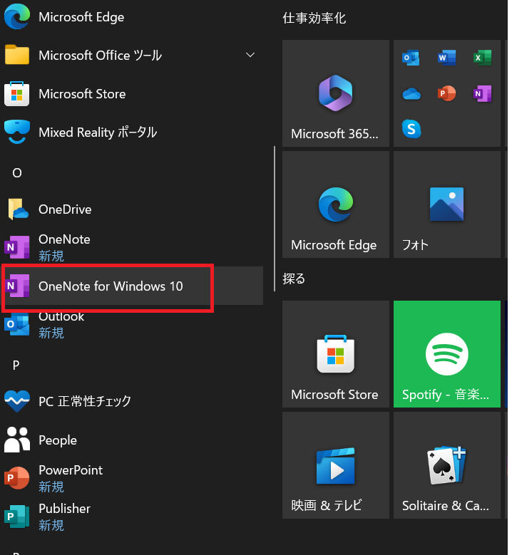Expand the Microsoft Office ツール folder chevron
The image size is (512, 555).
pos(250,56)
